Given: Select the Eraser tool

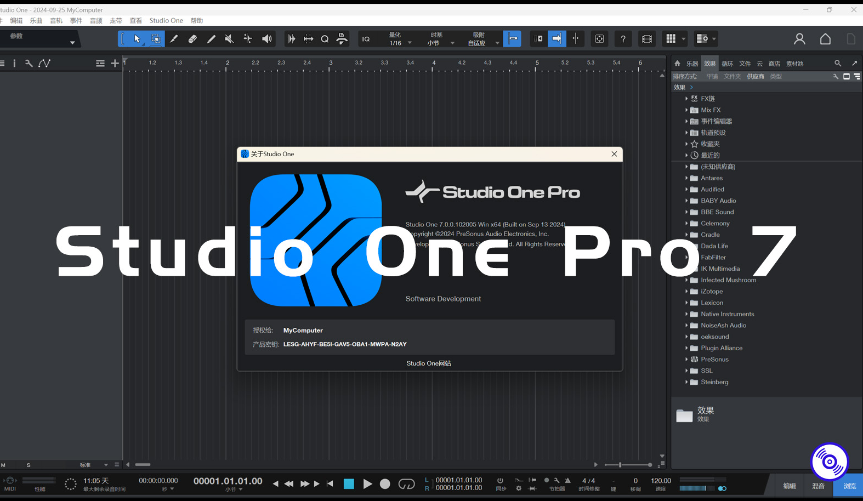Looking at the screenshot, I should (192, 39).
